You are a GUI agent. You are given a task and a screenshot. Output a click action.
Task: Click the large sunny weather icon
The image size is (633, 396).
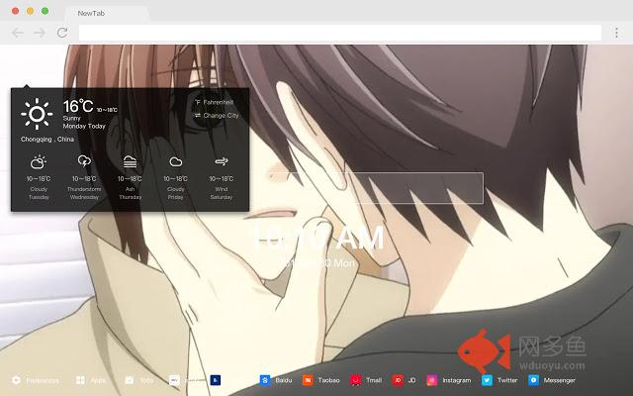(37, 114)
